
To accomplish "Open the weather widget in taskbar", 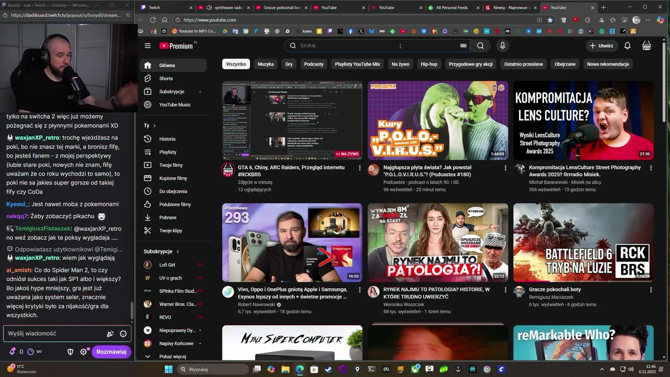I will point(22,369).
